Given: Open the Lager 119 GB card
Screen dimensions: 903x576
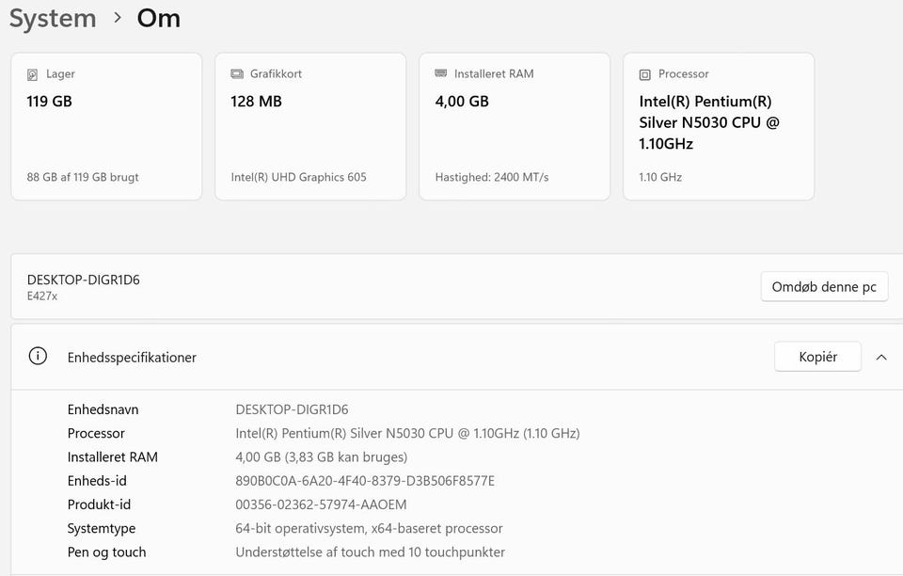Looking at the screenshot, I should 106,126.
